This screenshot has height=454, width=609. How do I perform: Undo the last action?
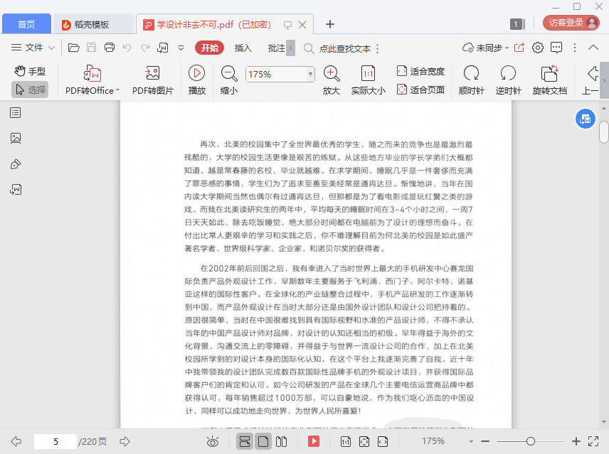click(127, 48)
